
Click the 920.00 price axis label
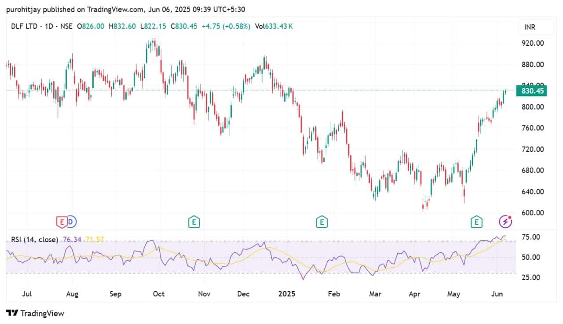pyautogui.click(x=533, y=43)
